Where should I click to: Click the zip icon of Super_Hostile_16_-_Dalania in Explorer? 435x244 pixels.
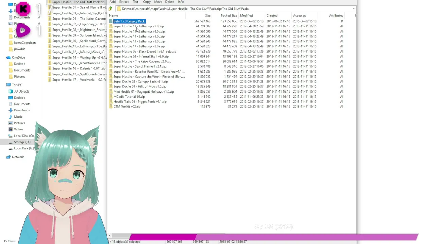(50, 68)
